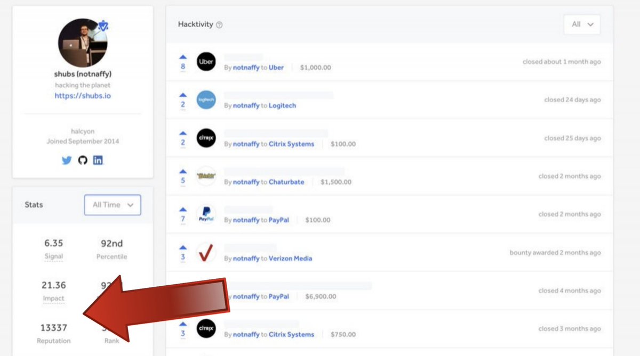Screen dimensions: 640x356
Task: Click the Chaturbate company logo
Action: 206,176
